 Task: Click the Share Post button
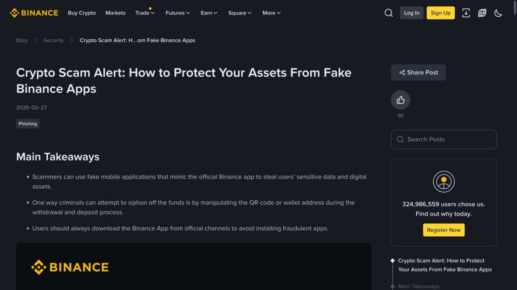coord(418,72)
